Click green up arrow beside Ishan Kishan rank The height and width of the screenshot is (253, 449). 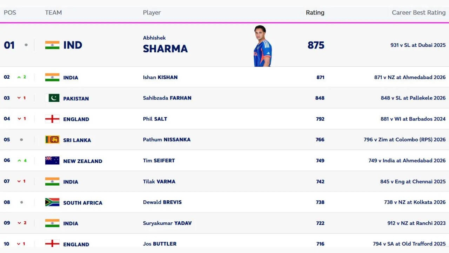(x=19, y=77)
